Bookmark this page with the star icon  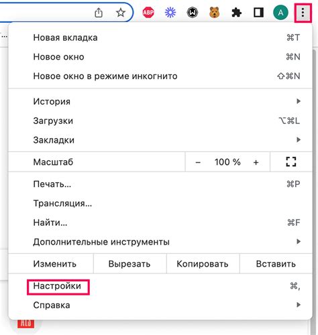click(121, 13)
